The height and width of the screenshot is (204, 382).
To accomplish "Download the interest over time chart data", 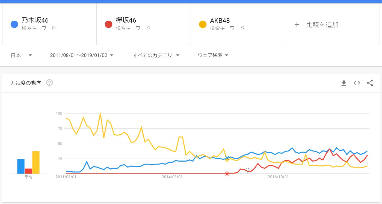I will click(343, 83).
